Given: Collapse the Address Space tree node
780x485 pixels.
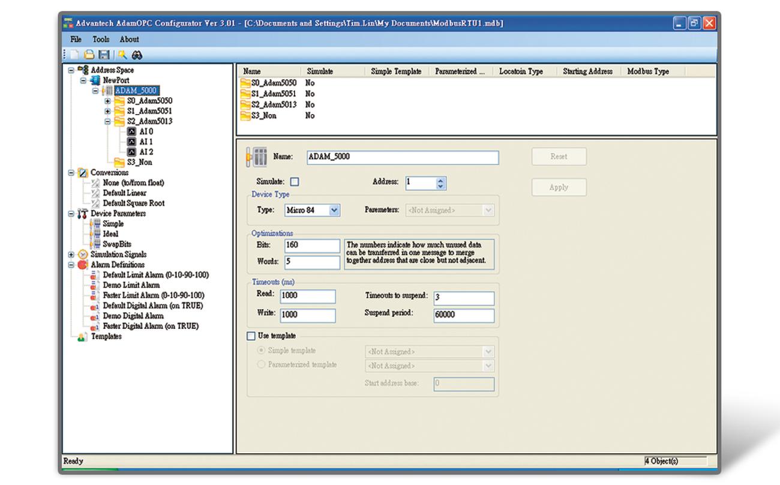Looking at the screenshot, I should pyautogui.click(x=71, y=70).
